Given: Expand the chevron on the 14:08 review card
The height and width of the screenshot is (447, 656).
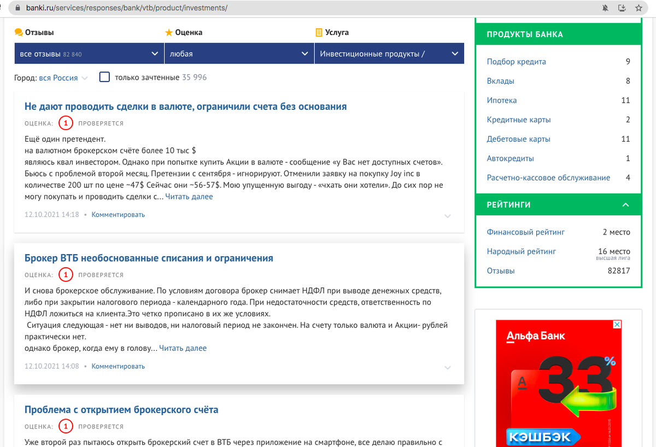Looking at the screenshot, I should (448, 368).
